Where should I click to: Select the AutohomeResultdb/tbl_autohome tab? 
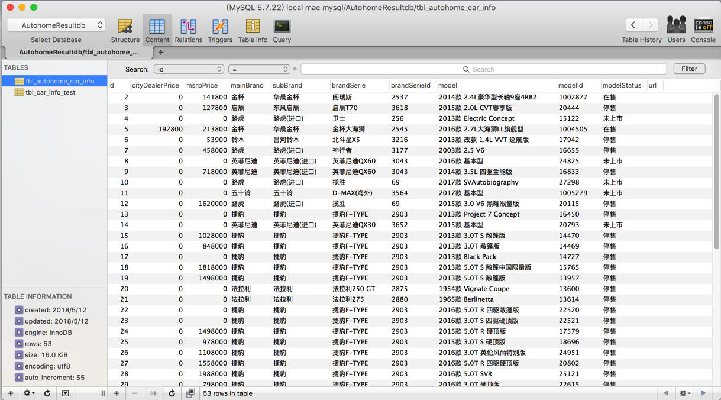point(78,52)
